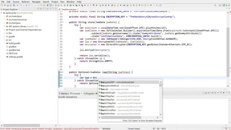The width and height of the screenshot is (231, 130).
Task: Click the Open Perspective icon
Action: click(x=220, y=5)
